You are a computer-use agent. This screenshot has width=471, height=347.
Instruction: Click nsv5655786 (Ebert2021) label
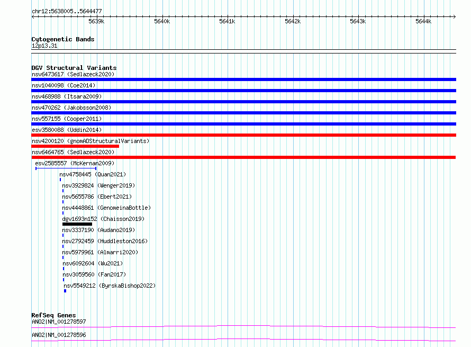coord(97,197)
